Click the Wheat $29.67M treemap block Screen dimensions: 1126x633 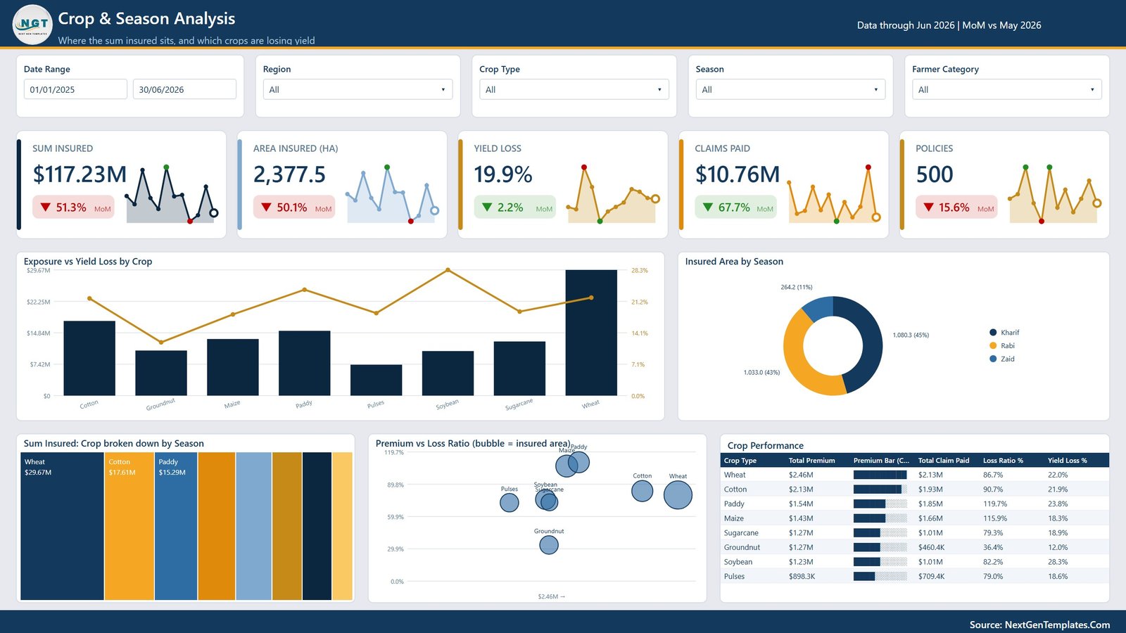[x=62, y=526]
